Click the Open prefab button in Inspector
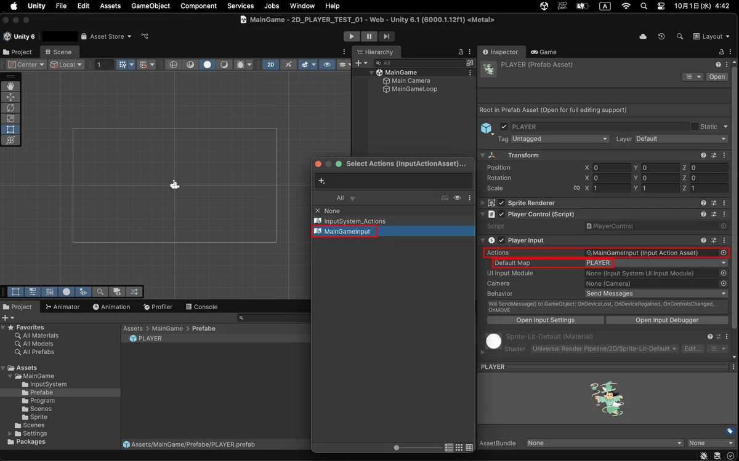 pos(717,77)
